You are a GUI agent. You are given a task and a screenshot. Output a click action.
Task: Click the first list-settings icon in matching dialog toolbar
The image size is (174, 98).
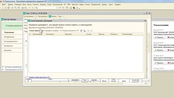click(x=82, y=31)
